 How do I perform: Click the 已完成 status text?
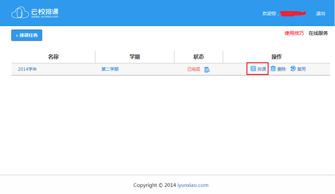(x=193, y=69)
